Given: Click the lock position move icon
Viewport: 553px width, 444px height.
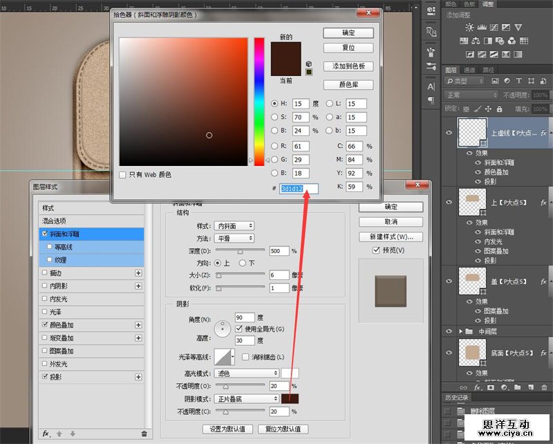Looking at the screenshot, I should coord(489,109).
